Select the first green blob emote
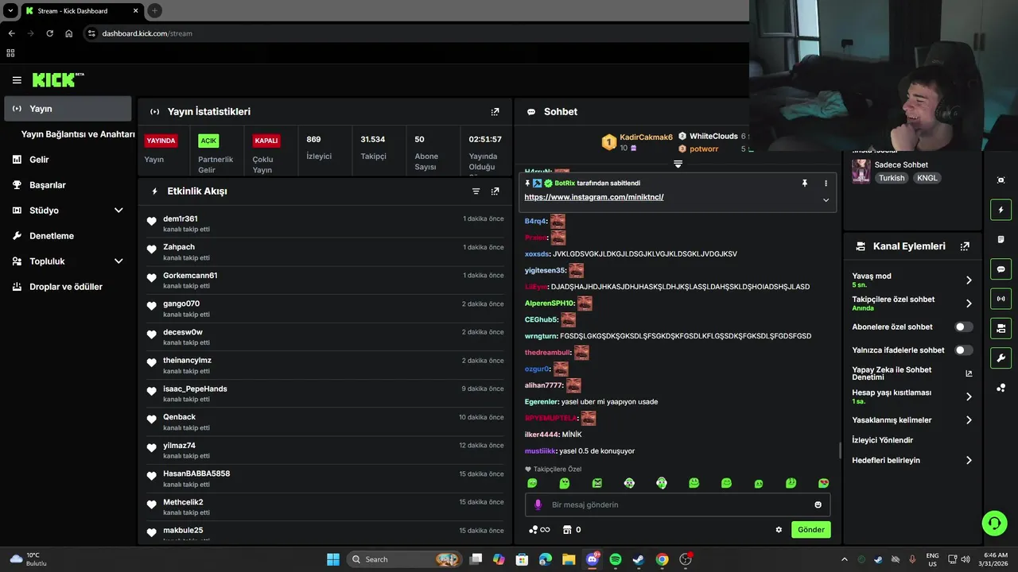Viewport: 1018px width, 572px height. (532, 483)
